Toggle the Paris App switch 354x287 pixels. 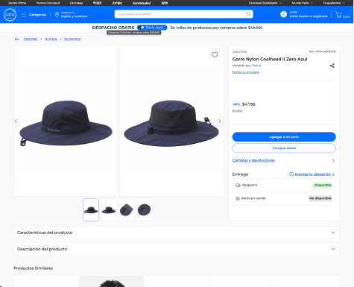(142, 28)
